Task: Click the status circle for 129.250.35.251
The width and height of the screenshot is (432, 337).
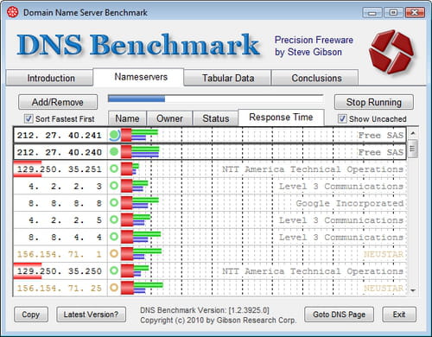Action: (114, 168)
